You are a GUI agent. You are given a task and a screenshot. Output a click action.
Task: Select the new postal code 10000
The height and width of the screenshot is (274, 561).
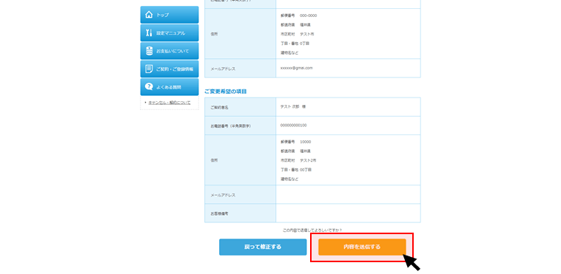click(306, 142)
